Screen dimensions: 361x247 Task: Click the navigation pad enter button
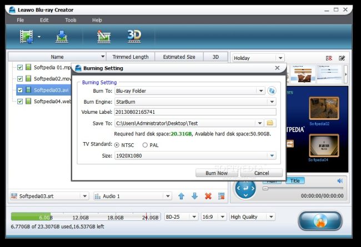(x=245, y=188)
